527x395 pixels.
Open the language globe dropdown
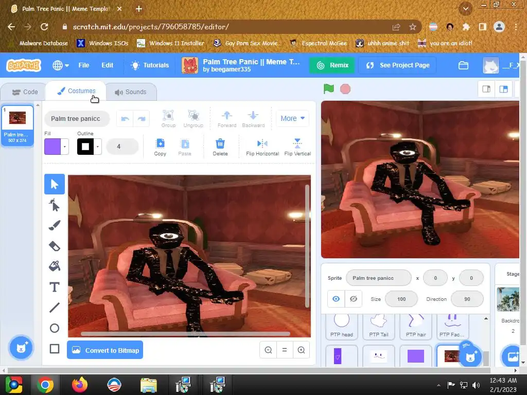(61, 65)
